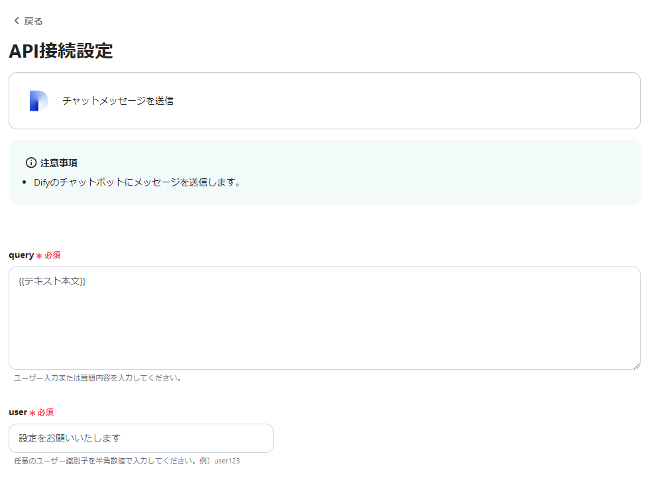Click the textarea resize grip icon

coord(636,365)
